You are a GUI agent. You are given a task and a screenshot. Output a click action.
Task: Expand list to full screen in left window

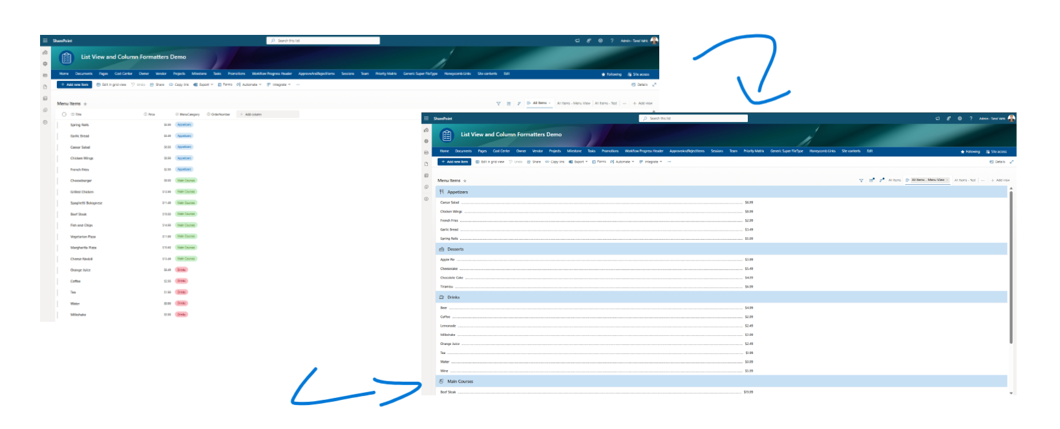point(654,85)
